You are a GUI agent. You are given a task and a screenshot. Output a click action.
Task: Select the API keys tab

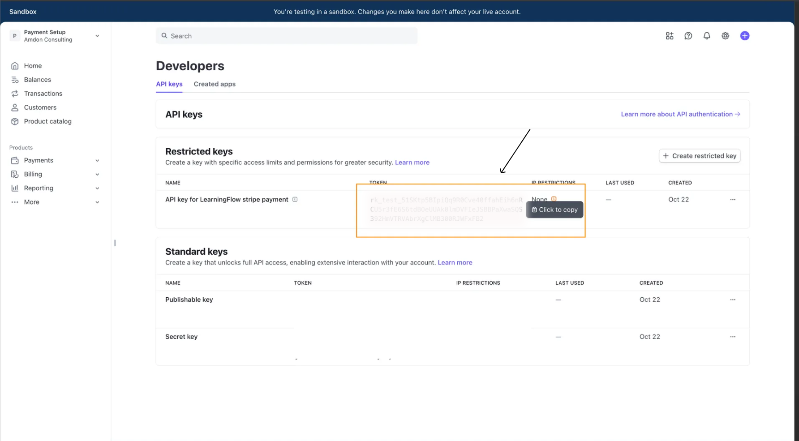169,84
